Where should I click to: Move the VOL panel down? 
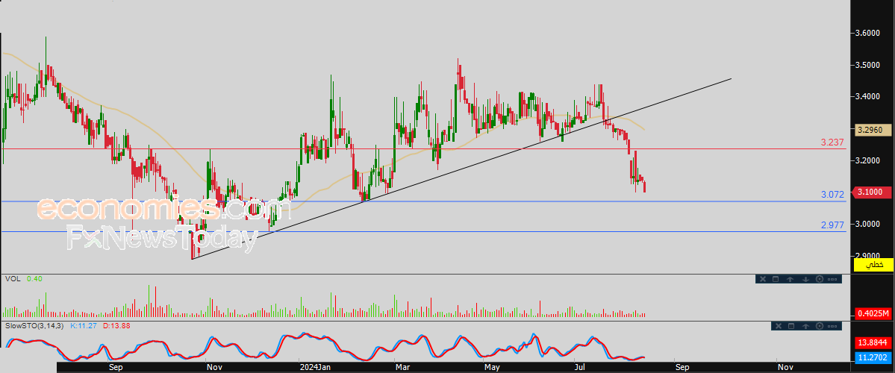(x=805, y=279)
